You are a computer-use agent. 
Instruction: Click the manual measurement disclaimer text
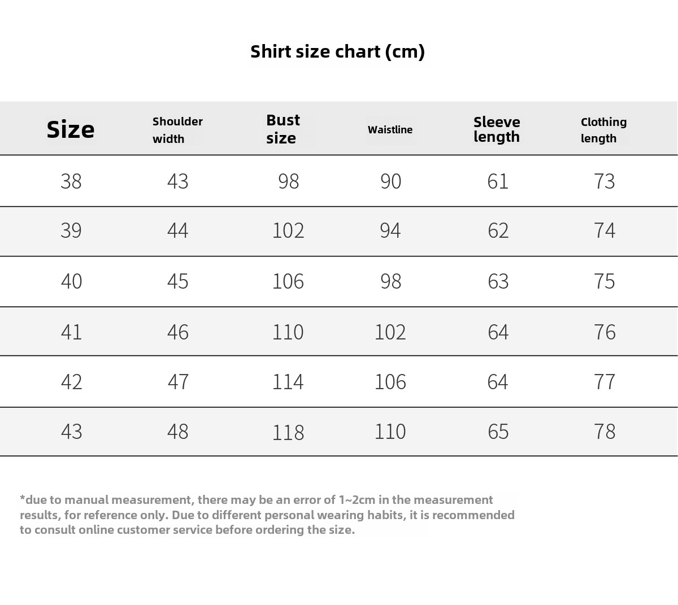point(267,515)
